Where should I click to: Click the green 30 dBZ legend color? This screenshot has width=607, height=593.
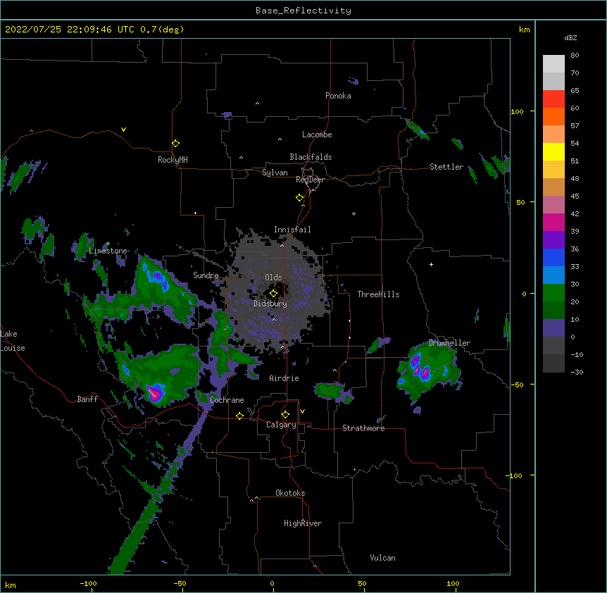click(553, 293)
